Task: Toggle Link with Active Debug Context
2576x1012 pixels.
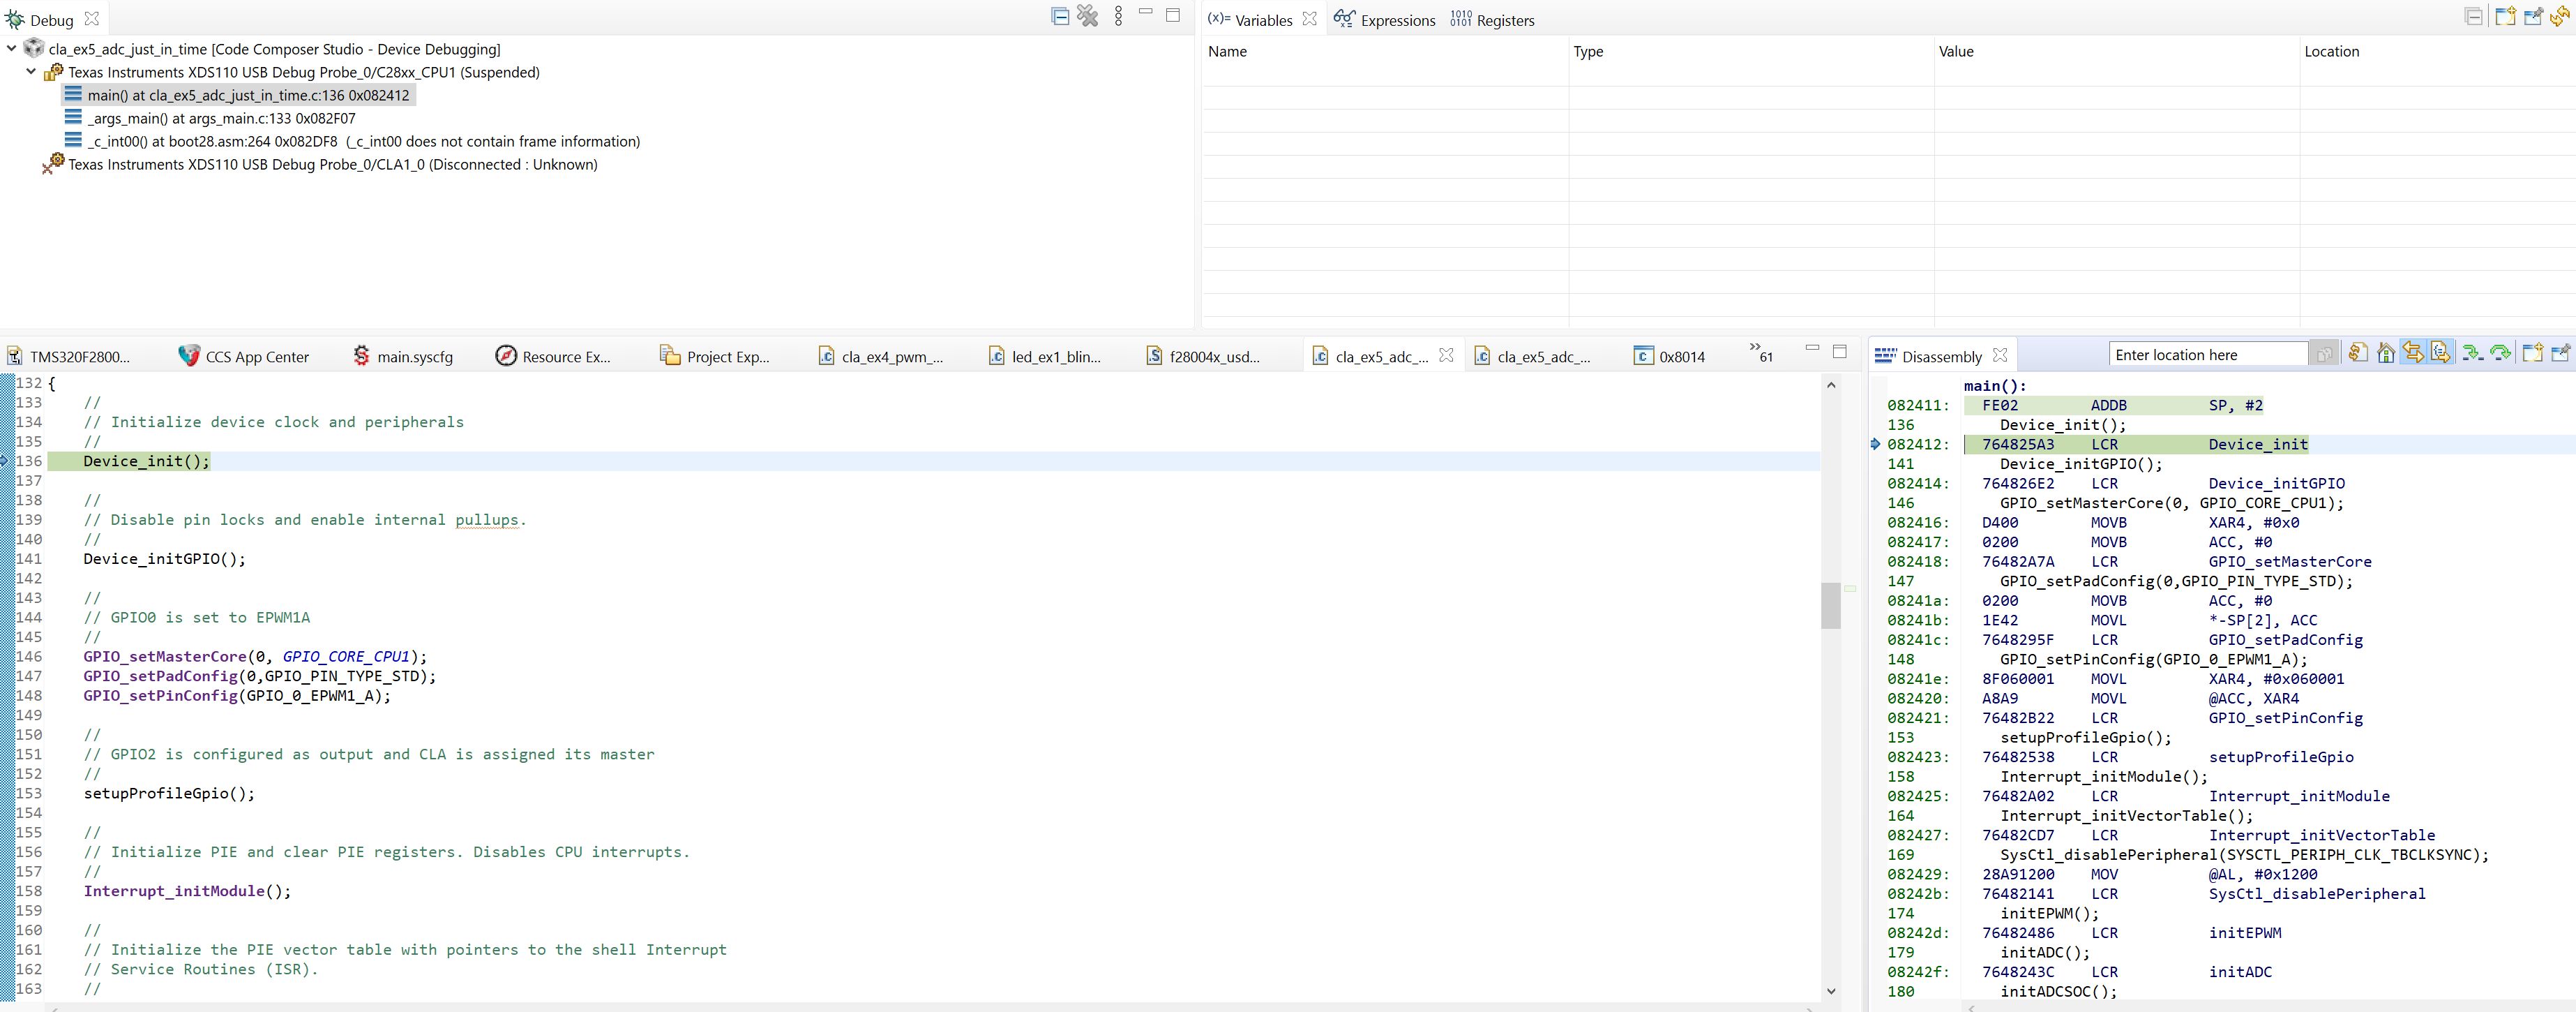Action: [x=2413, y=353]
